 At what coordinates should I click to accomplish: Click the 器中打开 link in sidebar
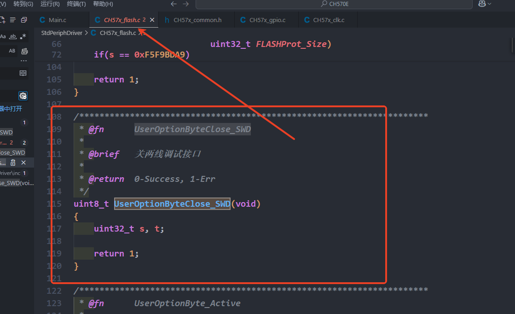coord(11,109)
